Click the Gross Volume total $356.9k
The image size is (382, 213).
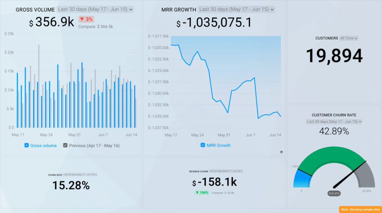52,23
